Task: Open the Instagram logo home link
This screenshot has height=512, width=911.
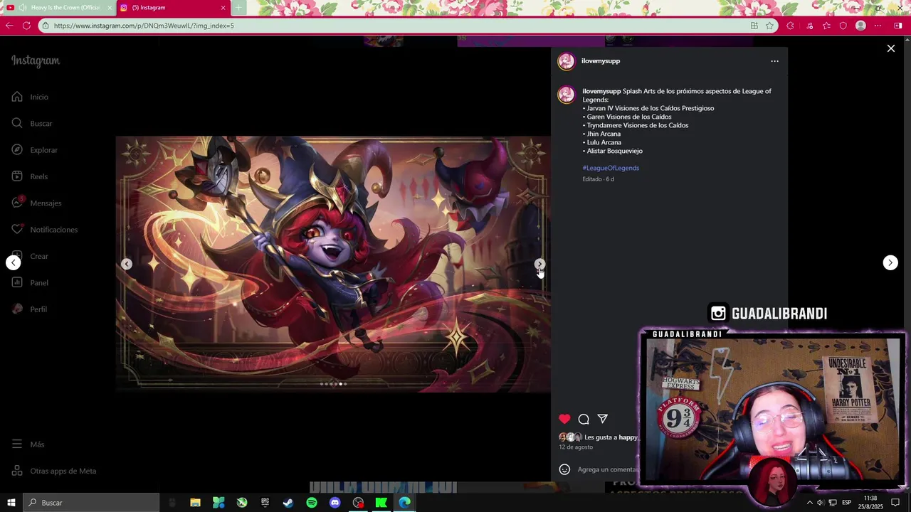Action: point(36,61)
